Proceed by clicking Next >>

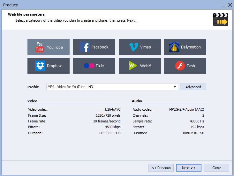tap(188, 168)
